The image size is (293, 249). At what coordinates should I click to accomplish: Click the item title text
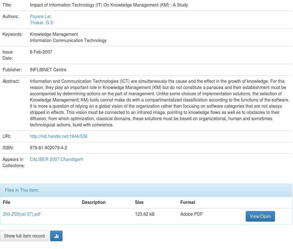click(109, 5)
